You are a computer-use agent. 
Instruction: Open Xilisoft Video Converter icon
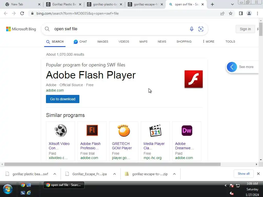(x=61, y=131)
